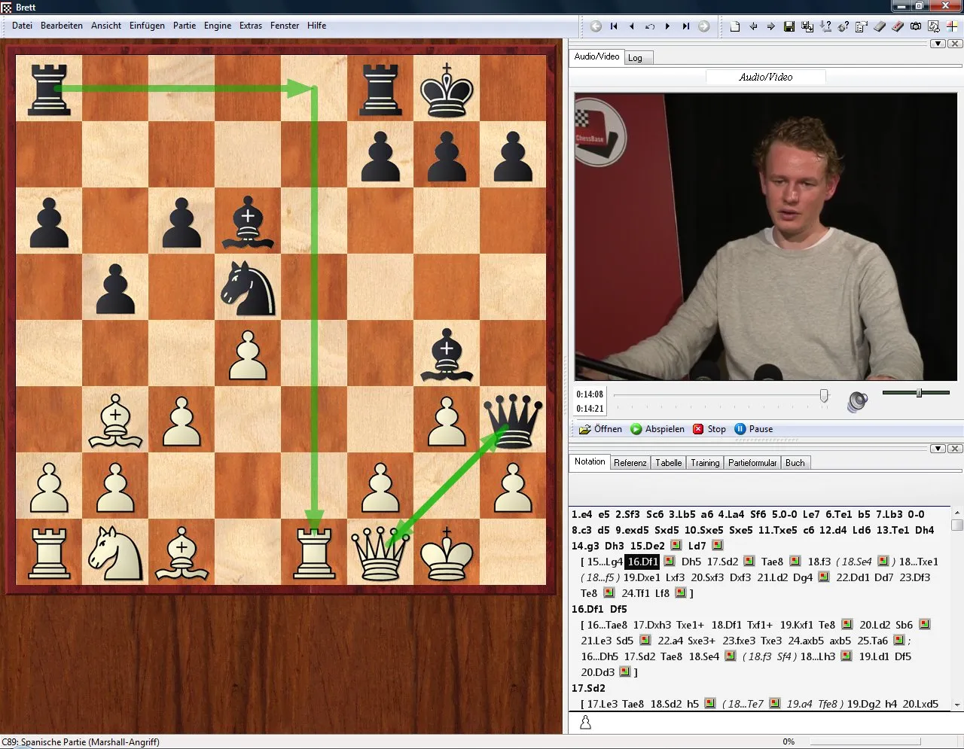This screenshot has height=749, width=964.
Task: Jump to the end of the game
Action: [x=685, y=26]
